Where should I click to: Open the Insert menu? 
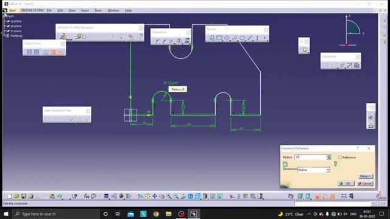[x=85, y=10]
